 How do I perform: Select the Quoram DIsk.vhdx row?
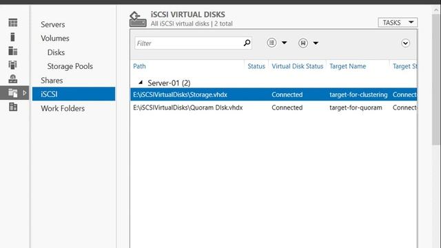(x=274, y=107)
